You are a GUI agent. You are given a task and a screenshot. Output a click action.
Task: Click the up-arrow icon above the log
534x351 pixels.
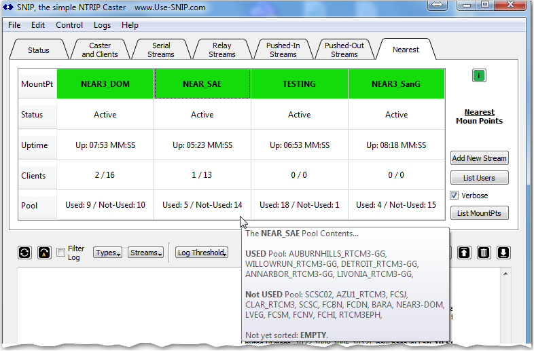[464, 253]
